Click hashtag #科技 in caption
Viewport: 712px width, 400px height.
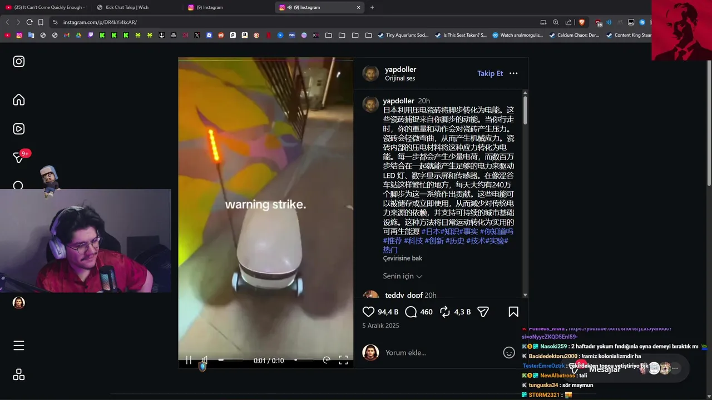click(413, 241)
